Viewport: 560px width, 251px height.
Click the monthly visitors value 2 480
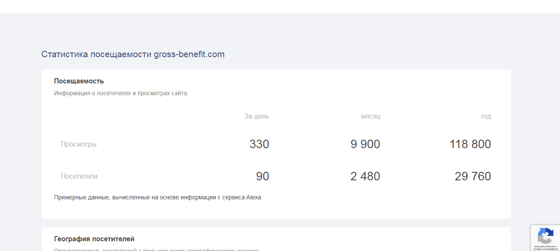coord(365,176)
